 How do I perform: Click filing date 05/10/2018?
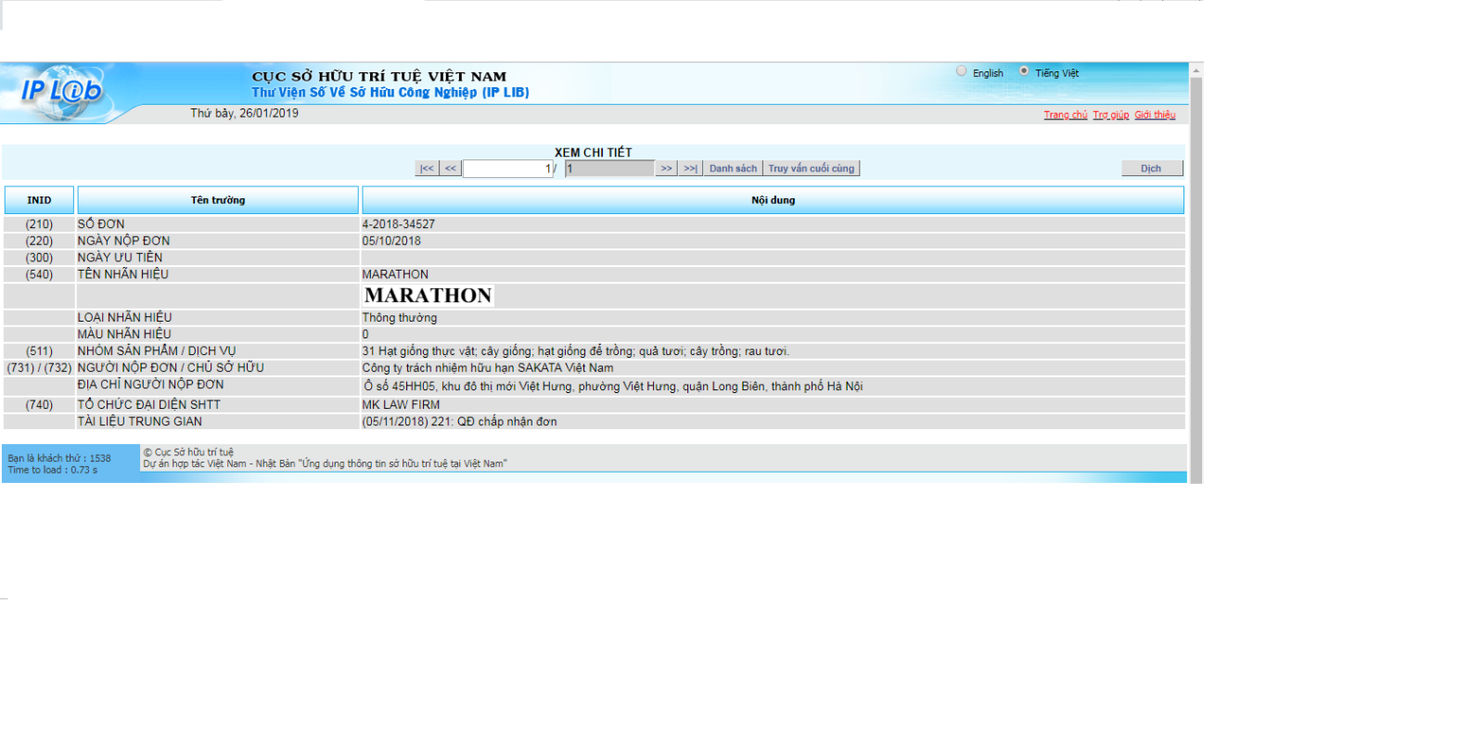[x=391, y=241]
